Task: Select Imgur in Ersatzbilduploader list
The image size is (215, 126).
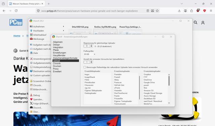Action: click(87, 74)
